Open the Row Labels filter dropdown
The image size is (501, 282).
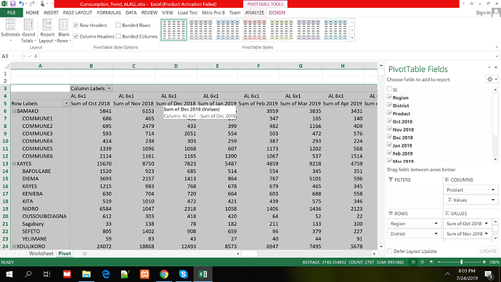[67, 103]
